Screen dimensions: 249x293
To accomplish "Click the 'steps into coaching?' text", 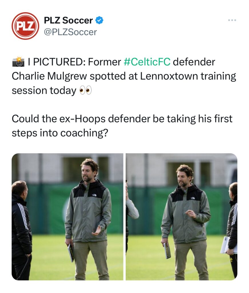I will pos(60,133).
